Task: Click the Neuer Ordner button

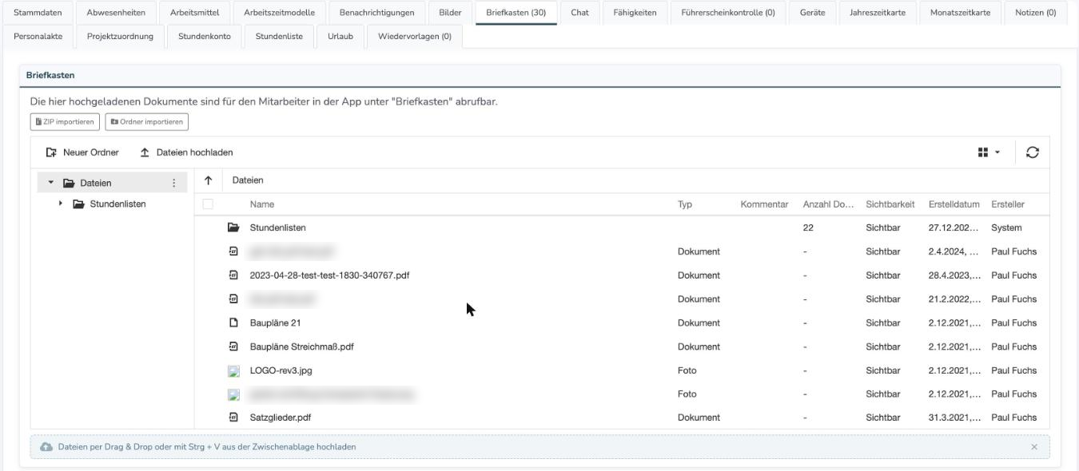Action: (82, 152)
